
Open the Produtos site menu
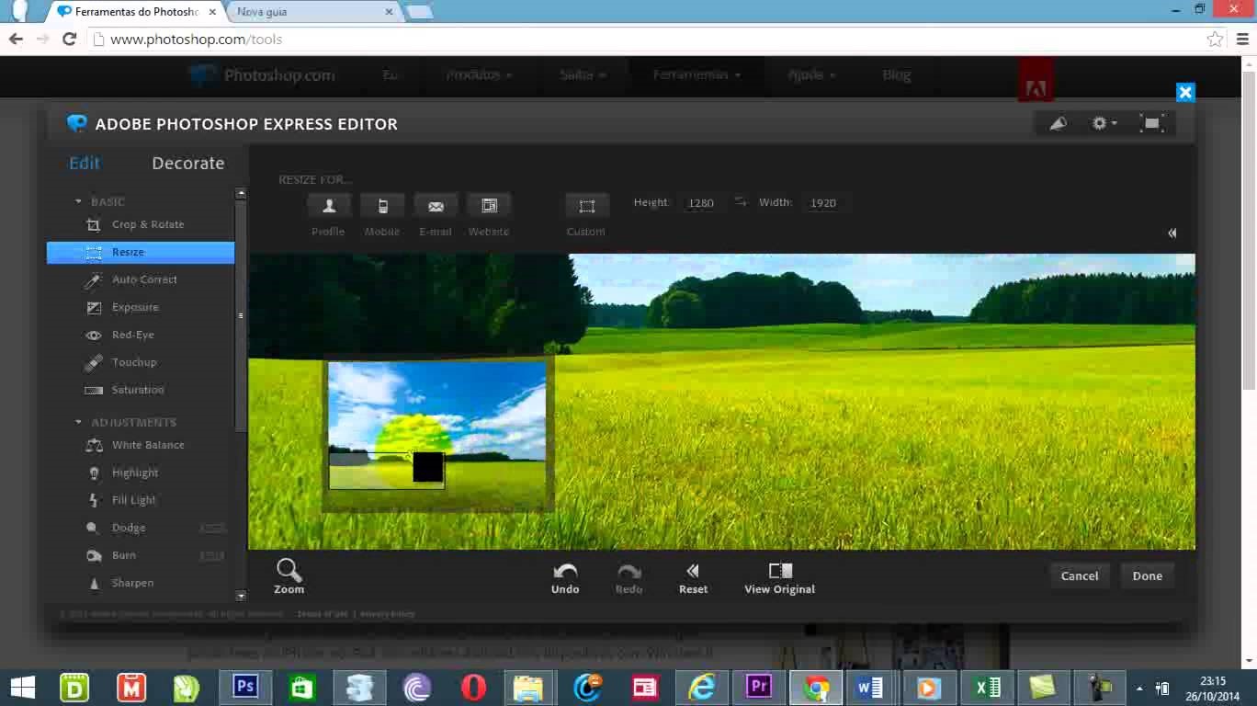[x=479, y=74]
